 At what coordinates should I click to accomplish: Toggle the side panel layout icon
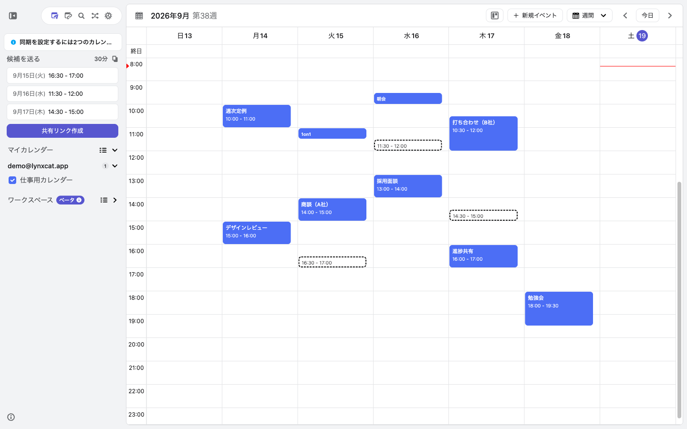pos(495,16)
